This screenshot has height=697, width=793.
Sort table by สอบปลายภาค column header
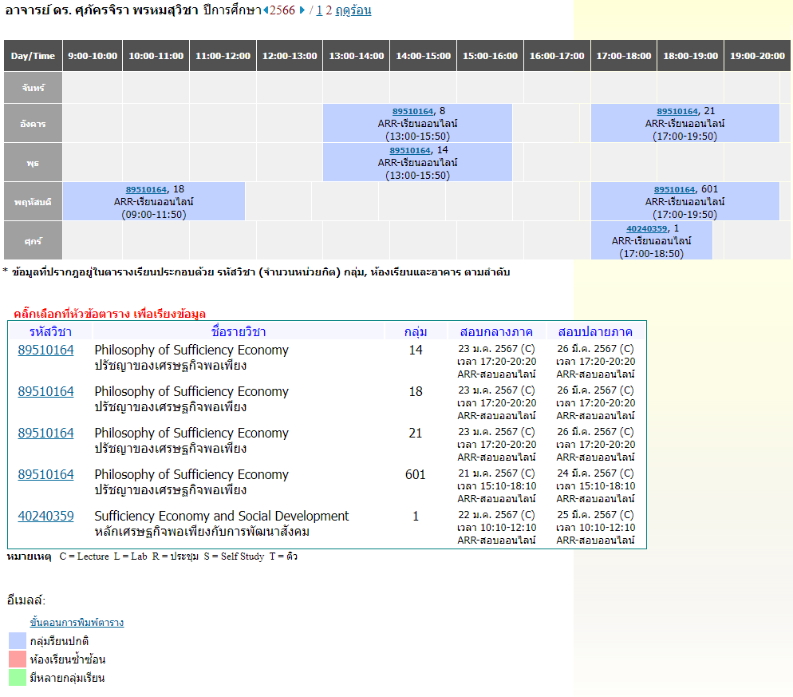(x=595, y=331)
